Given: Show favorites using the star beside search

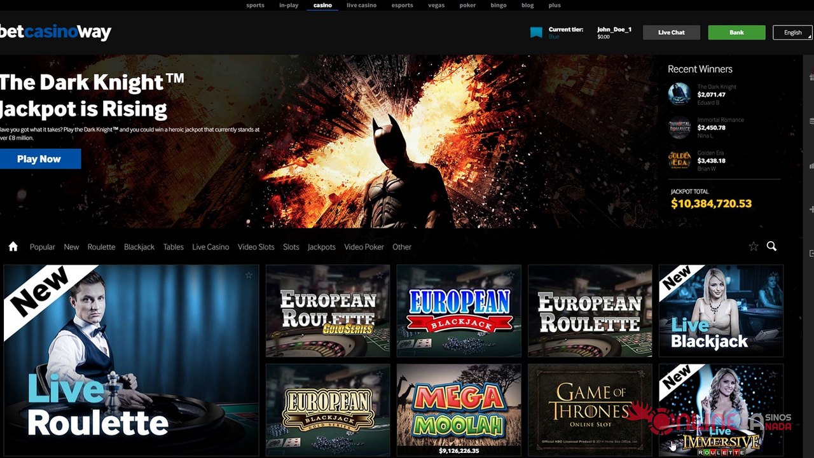Looking at the screenshot, I should (x=754, y=246).
